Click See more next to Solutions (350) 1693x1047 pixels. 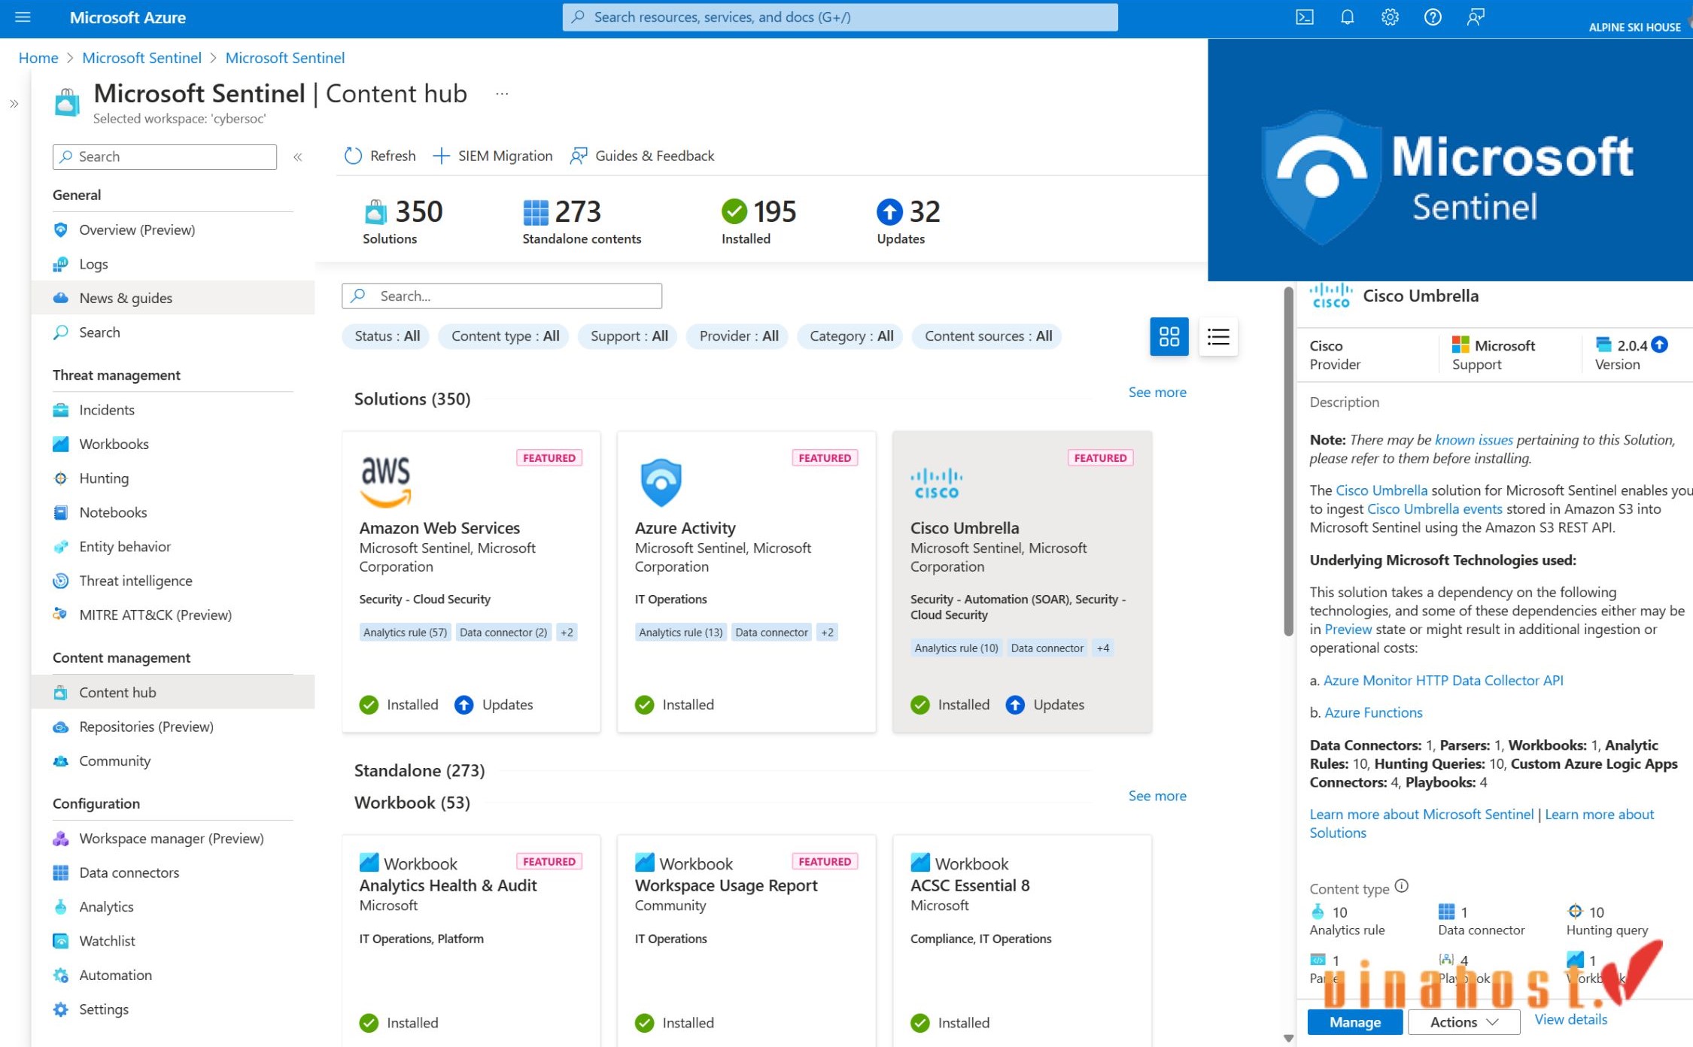[x=1157, y=392]
